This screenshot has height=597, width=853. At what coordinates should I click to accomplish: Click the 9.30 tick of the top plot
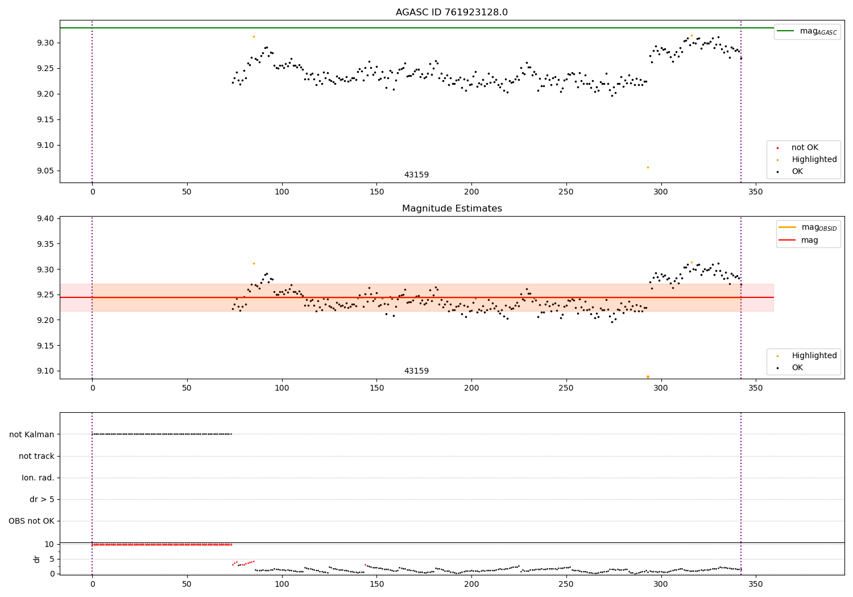point(45,43)
